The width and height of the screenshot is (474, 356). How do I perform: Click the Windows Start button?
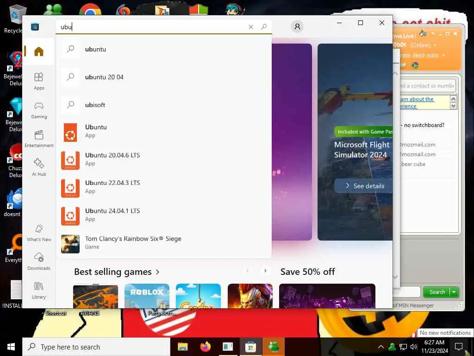tap(11, 347)
